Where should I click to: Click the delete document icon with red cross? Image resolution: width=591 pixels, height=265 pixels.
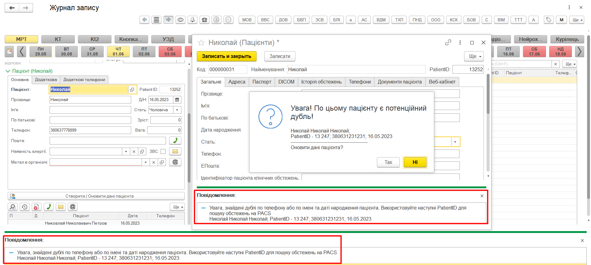pos(36,207)
